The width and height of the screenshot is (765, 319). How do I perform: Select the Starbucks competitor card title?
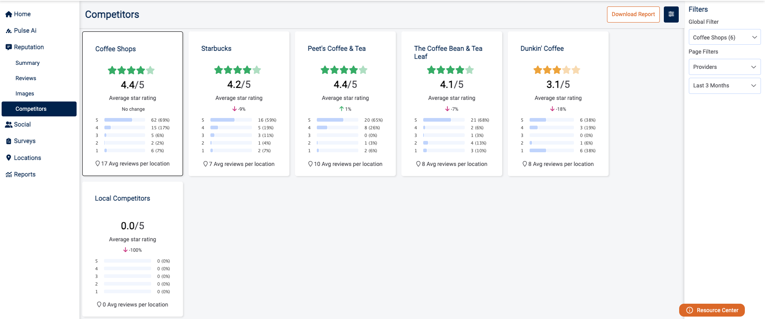(x=216, y=48)
